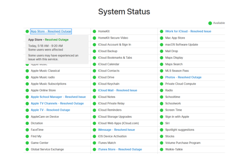Click Volume Purchase Program text
This screenshot has width=248, height=154.
pyautogui.click(x=183, y=143)
